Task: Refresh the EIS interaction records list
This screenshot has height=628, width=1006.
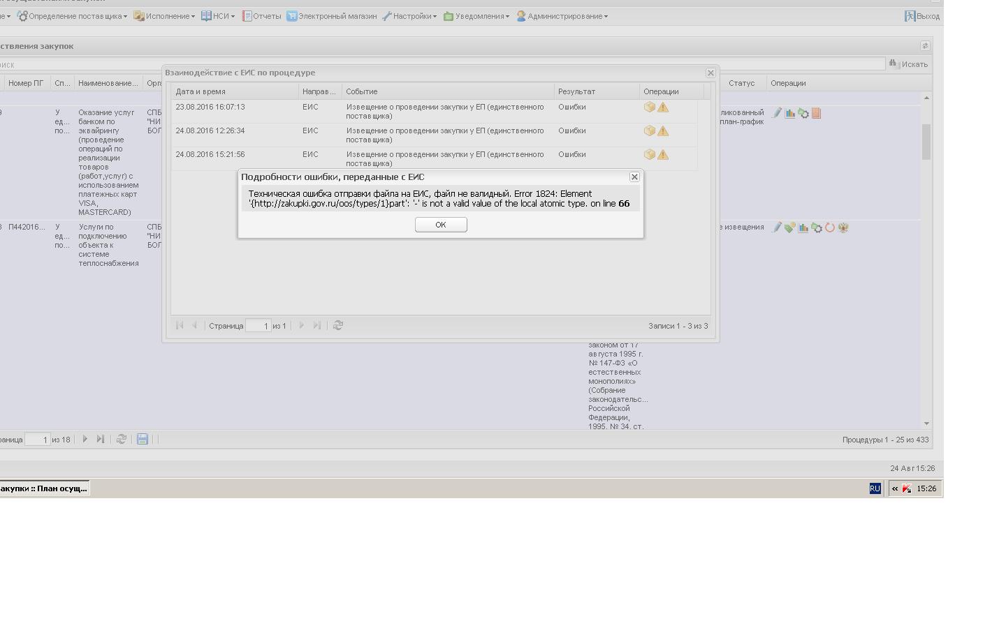Action: 338,325
